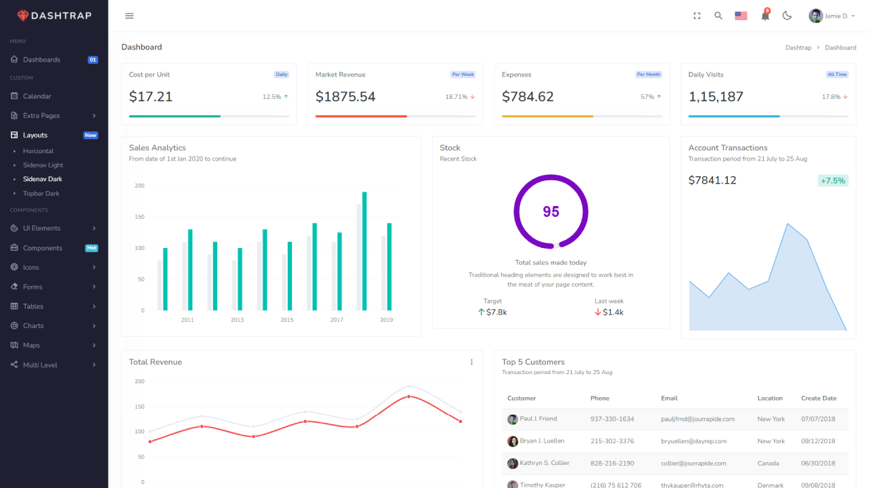Click Paul J. Friend's avatar thumbnail
The height and width of the screenshot is (488, 869).
click(x=513, y=420)
